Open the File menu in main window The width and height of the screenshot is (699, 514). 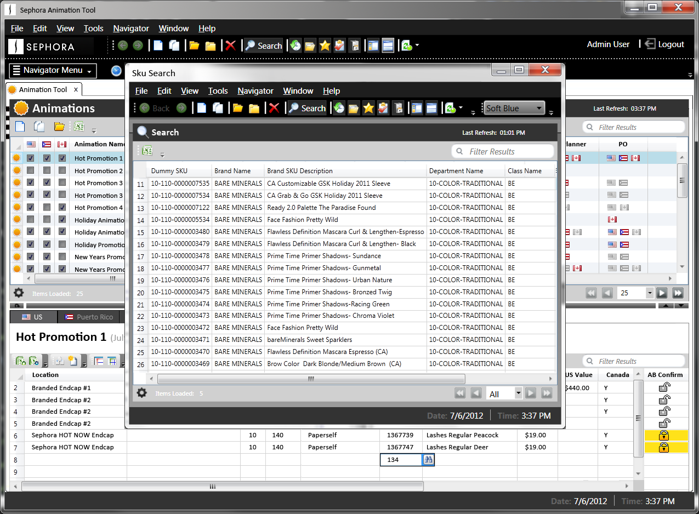coord(17,28)
